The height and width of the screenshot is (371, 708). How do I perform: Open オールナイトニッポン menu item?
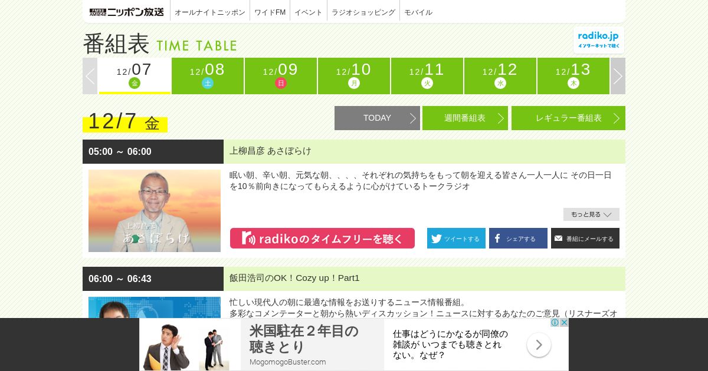[x=210, y=12]
